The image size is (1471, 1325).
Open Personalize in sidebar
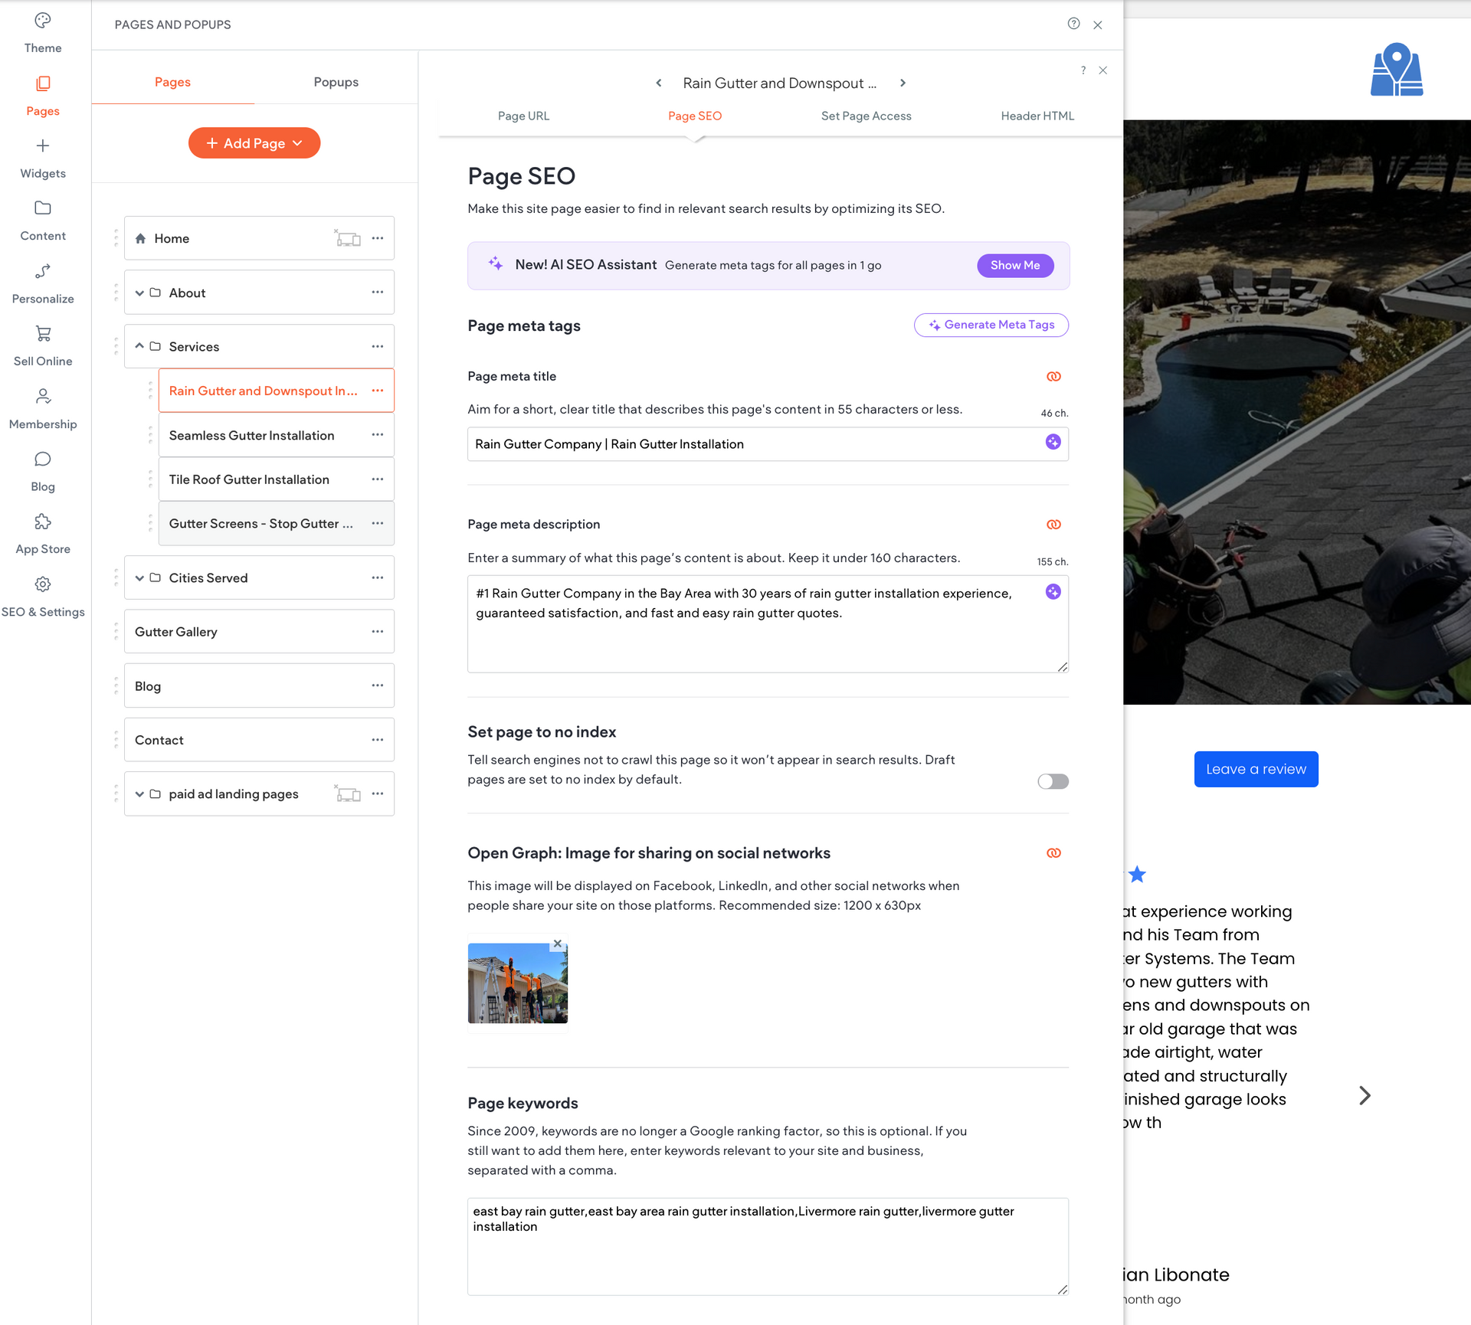(x=43, y=284)
